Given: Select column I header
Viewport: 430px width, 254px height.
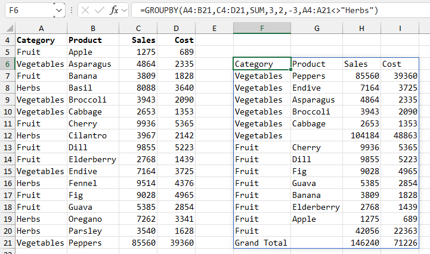Looking at the screenshot, I should [400, 28].
